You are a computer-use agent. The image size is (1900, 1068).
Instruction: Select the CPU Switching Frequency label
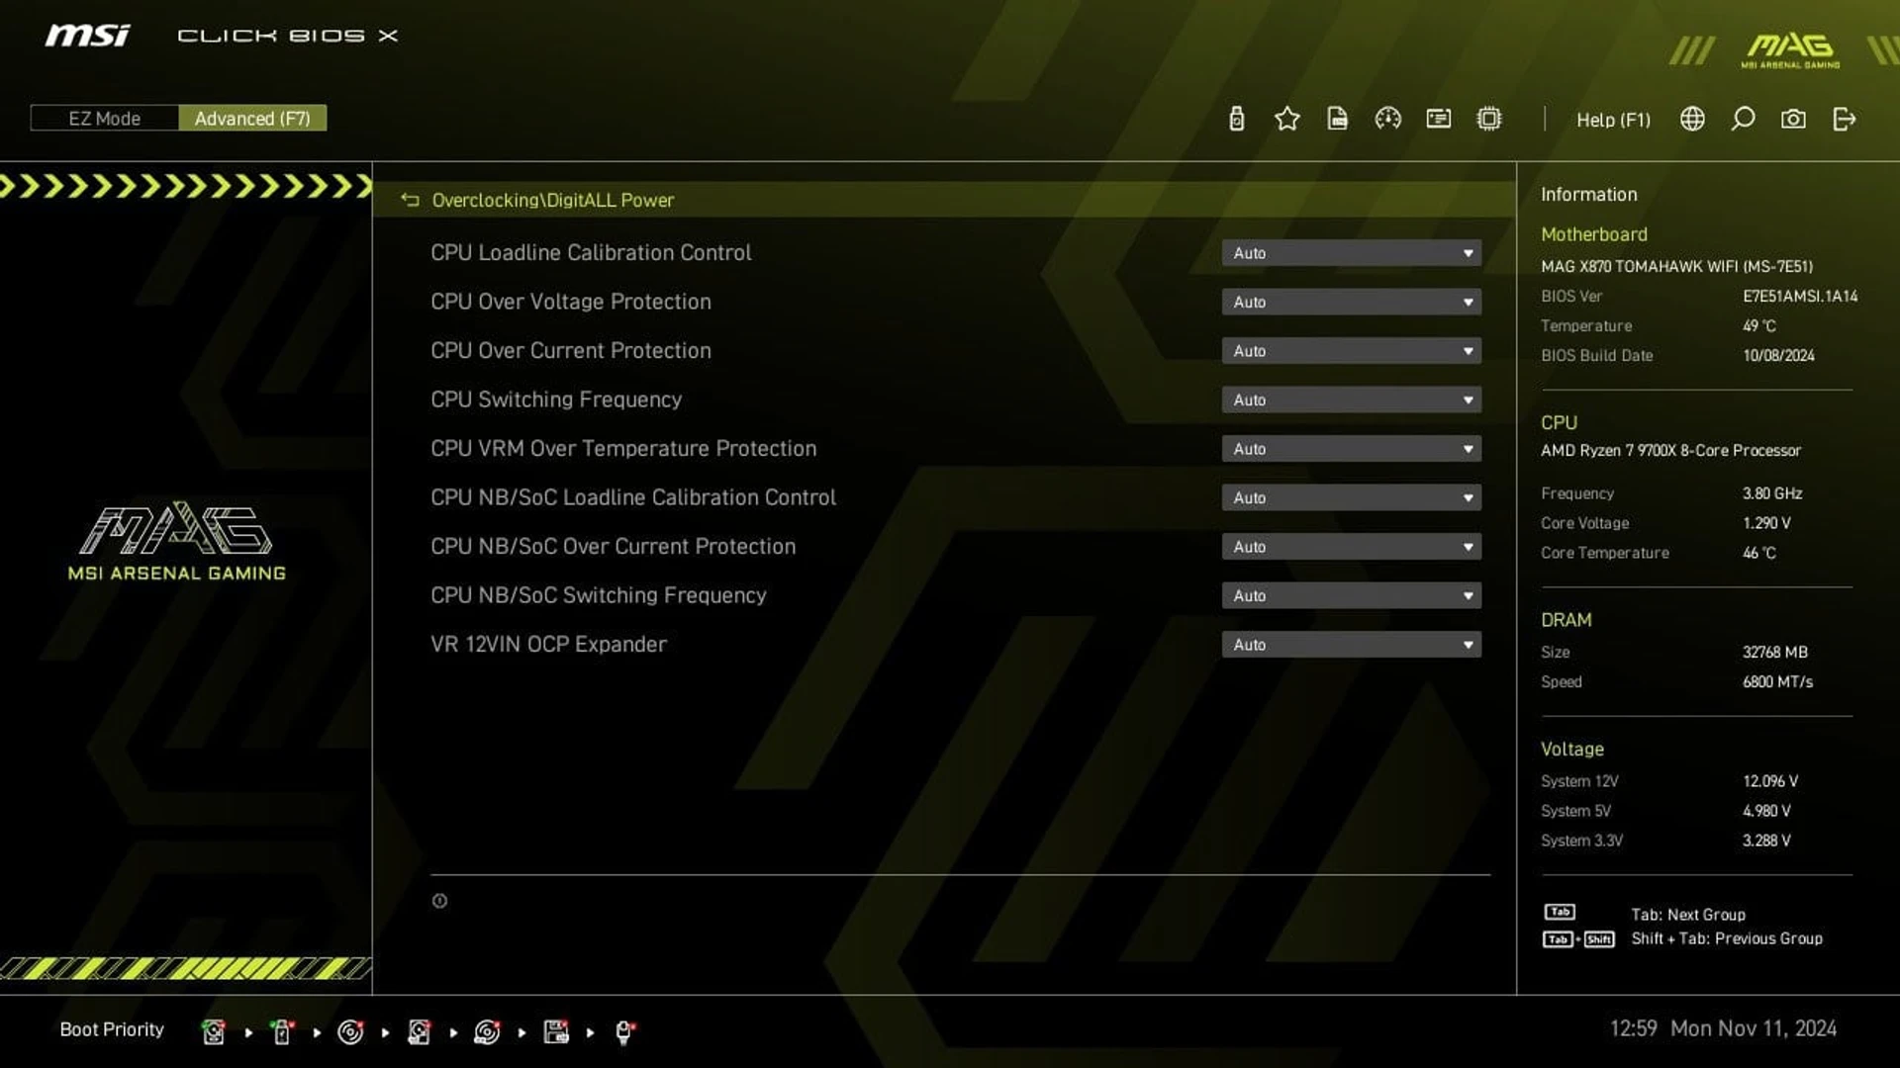tap(556, 400)
